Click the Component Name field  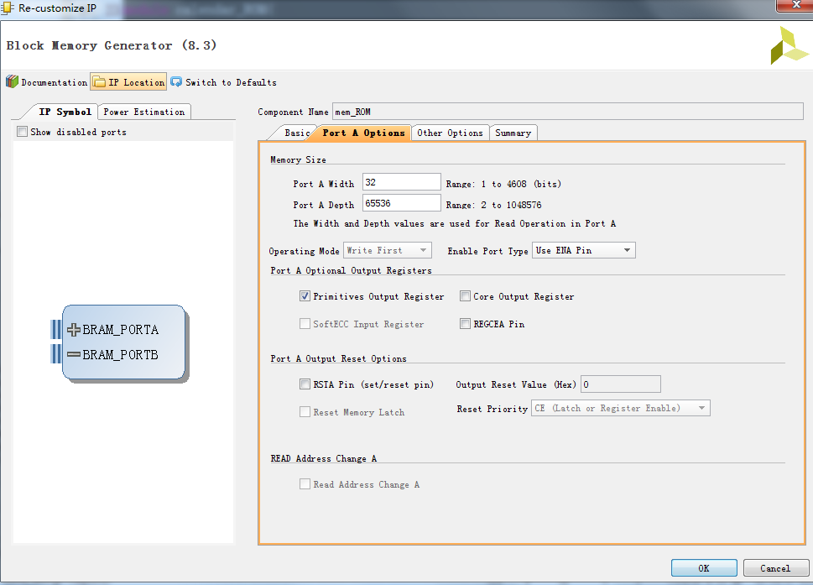[x=568, y=112]
